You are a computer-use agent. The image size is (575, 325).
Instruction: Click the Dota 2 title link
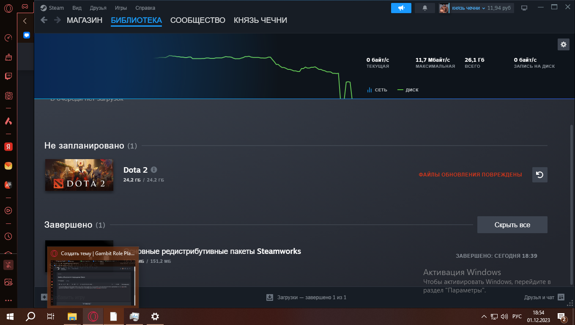coord(135,170)
